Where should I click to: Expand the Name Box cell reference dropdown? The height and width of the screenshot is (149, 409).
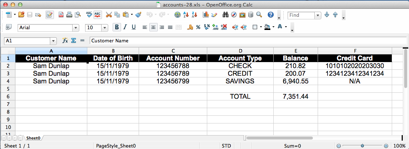click(x=54, y=41)
